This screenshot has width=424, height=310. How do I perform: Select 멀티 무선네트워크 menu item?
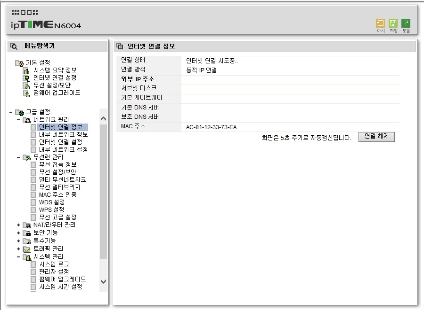[63, 179]
